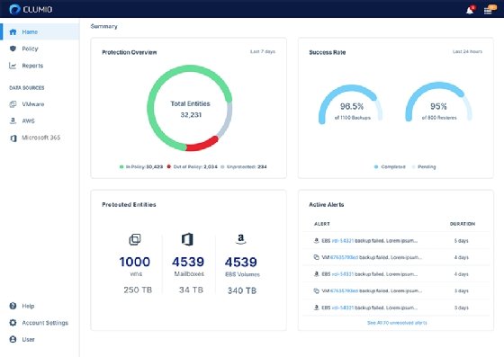Click Unprotected: 284 legend text
The height and width of the screenshot is (357, 504).
247,166
